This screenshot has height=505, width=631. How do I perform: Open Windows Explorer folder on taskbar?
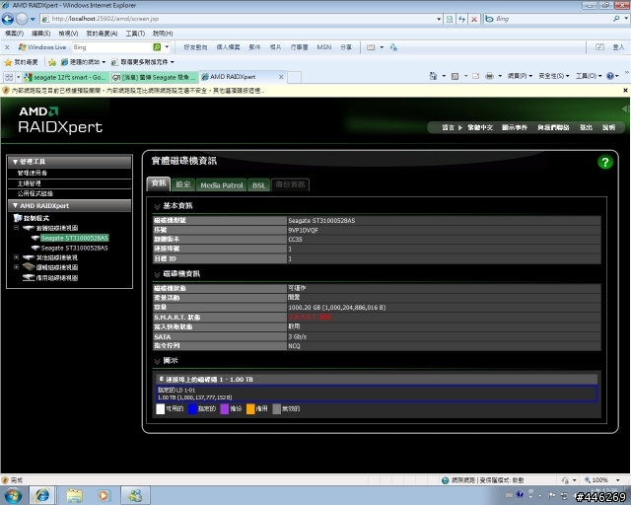click(74, 495)
